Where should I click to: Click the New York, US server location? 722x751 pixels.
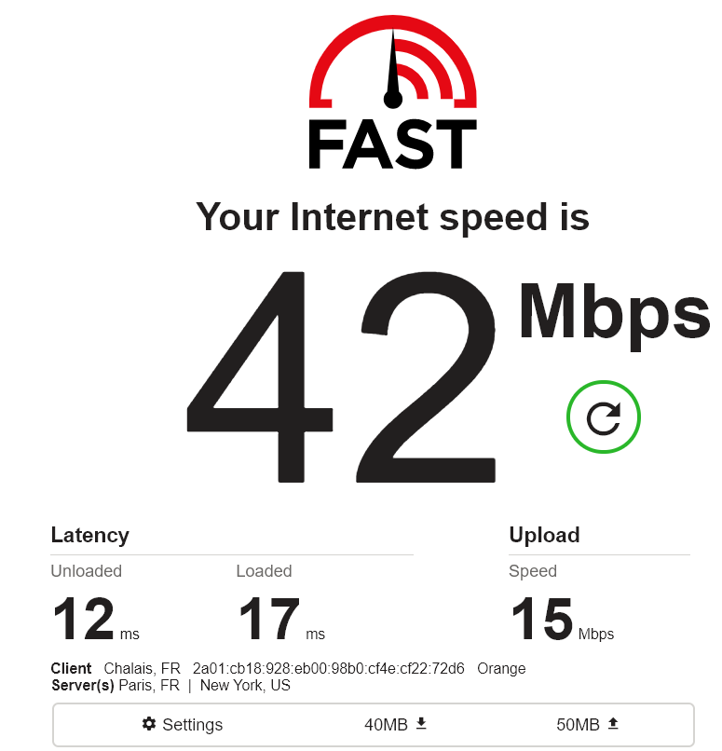point(245,686)
